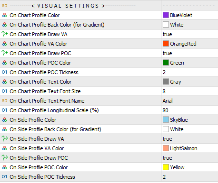Edit On Chart Profile POC Tickness value 2

pos(189,72)
